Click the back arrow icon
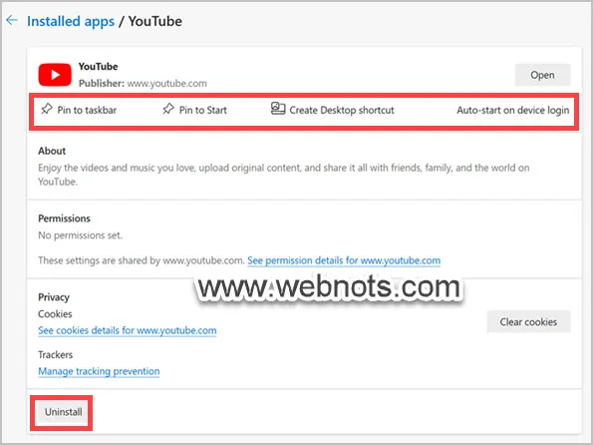Screen dimensions: 593x445 click(x=12, y=20)
